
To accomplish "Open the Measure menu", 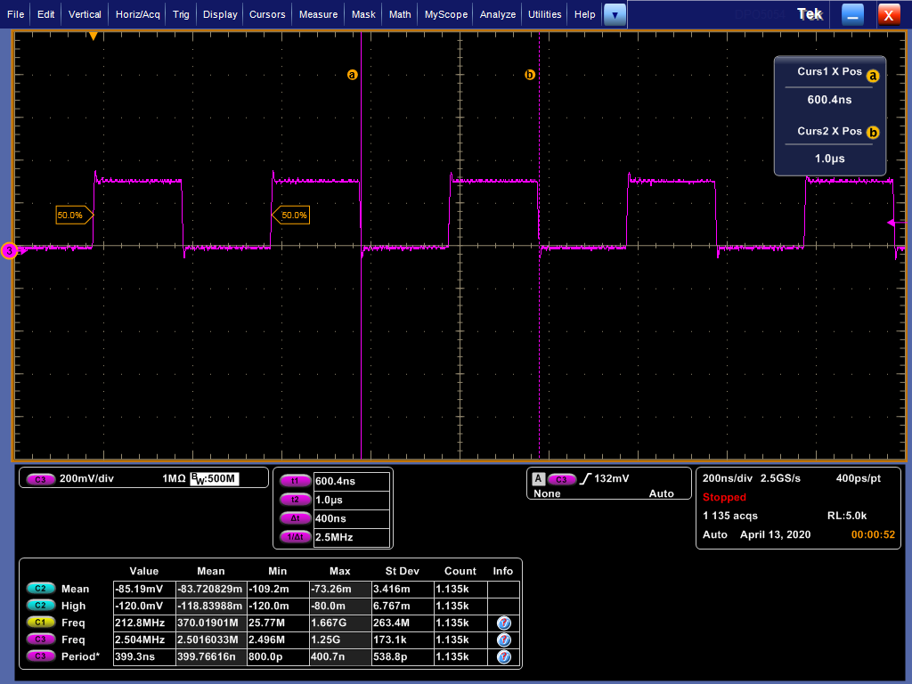I will tap(318, 14).
